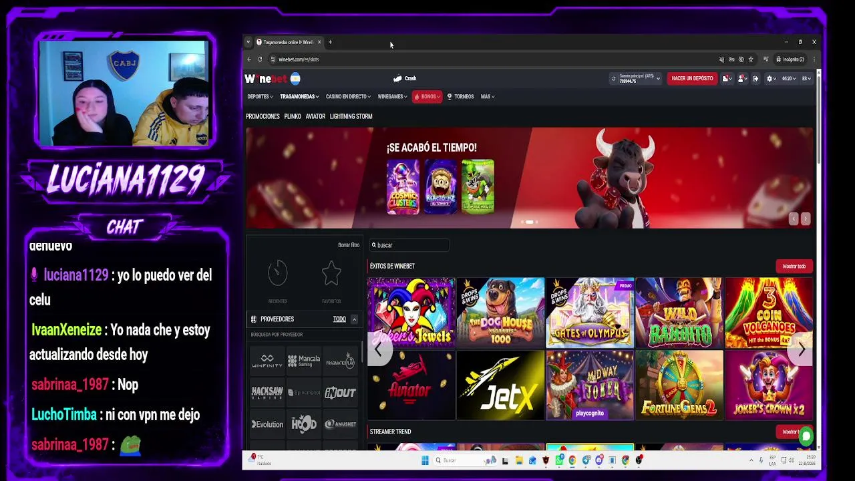Select the Amusnet provider logo
This screenshot has width=855, height=481.
(x=340, y=424)
